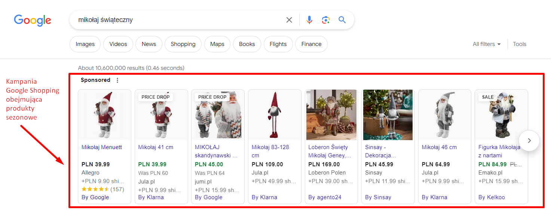Start voice search with microphone icon

(309, 20)
